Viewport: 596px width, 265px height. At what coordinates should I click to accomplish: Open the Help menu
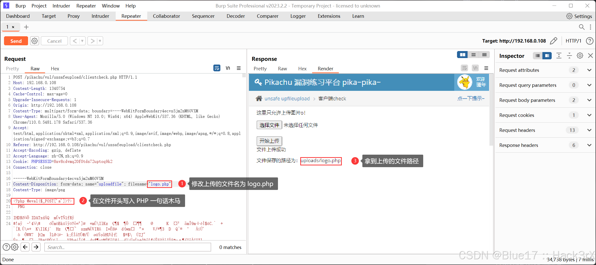pyautogui.click(x=130, y=6)
